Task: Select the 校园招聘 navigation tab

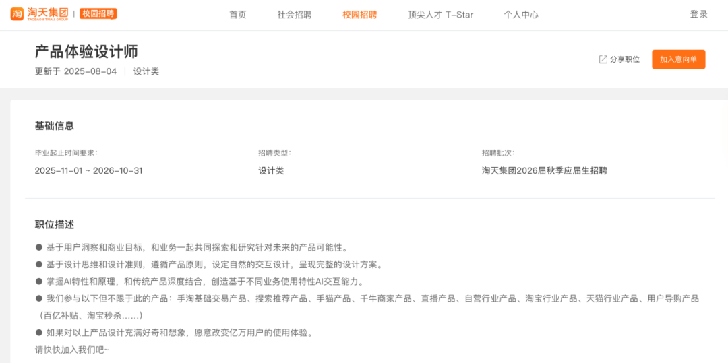Action: (360, 15)
